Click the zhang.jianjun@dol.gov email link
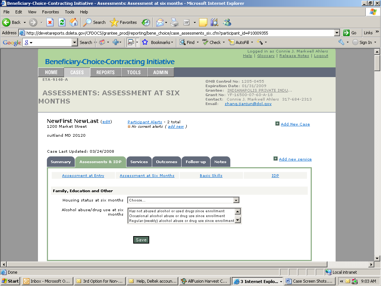Image resolution: width=381 pixels, height=286 pixels. tap(248, 104)
